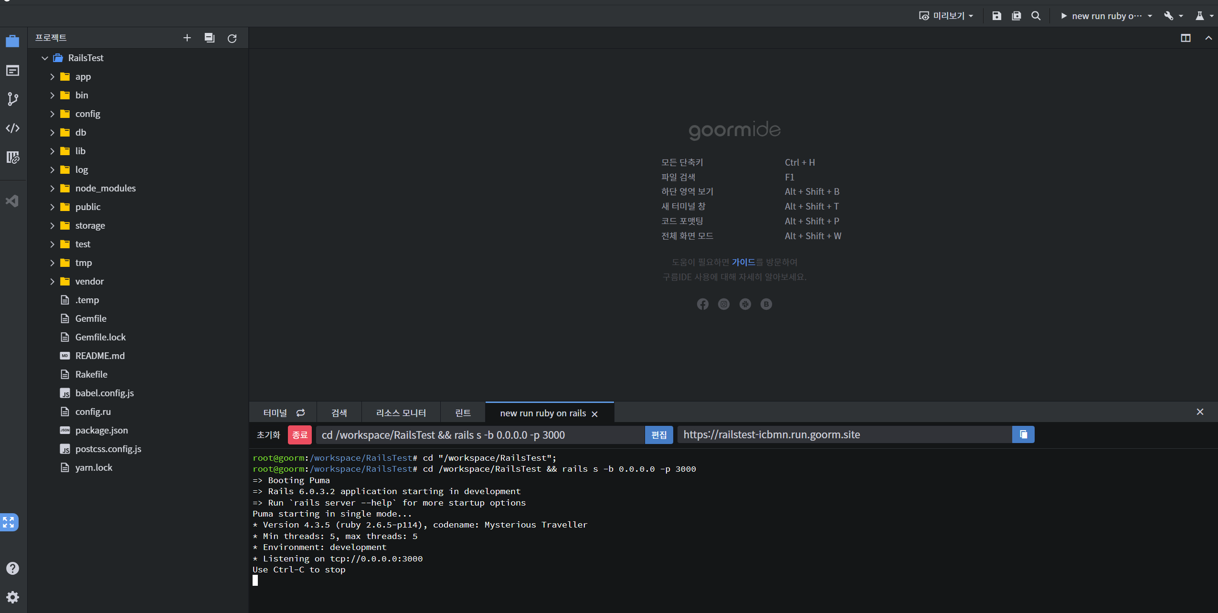Click the collapse all folders icon
Image resolution: width=1218 pixels, height=613 pixels.
209,38
